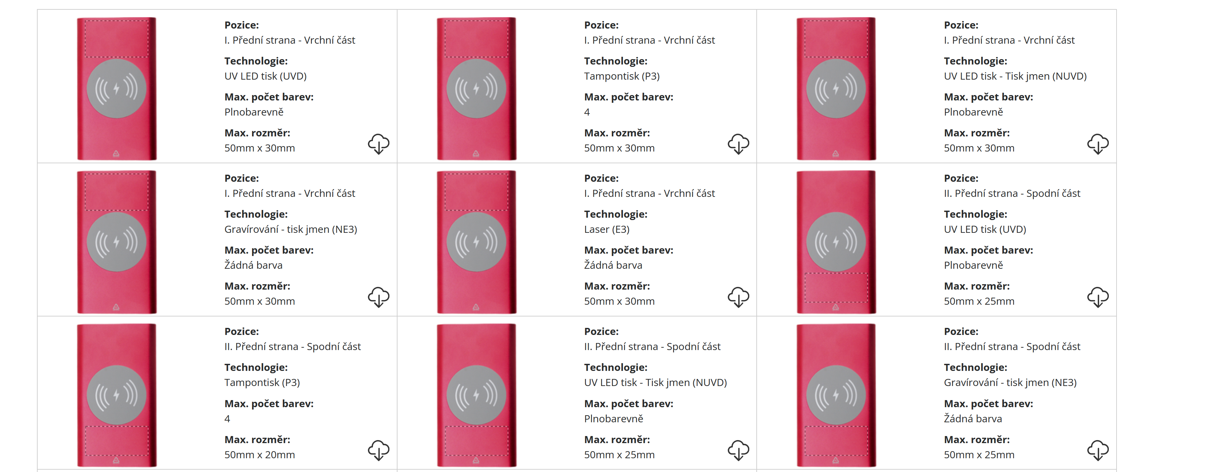
Task: Click the "50mm x 20mm" size text
Action: pyautogui.click(x=260, y=455)
